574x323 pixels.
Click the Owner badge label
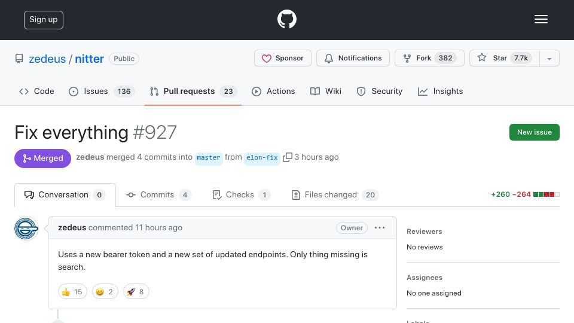[352, 228]
